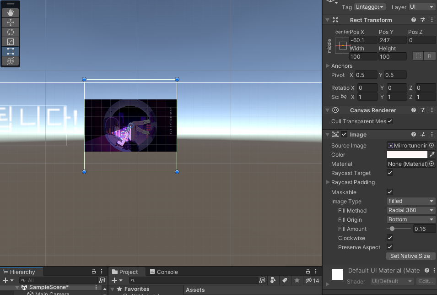Toggle Preserve Aspect checkbox
437x295 pixels.
390,247
